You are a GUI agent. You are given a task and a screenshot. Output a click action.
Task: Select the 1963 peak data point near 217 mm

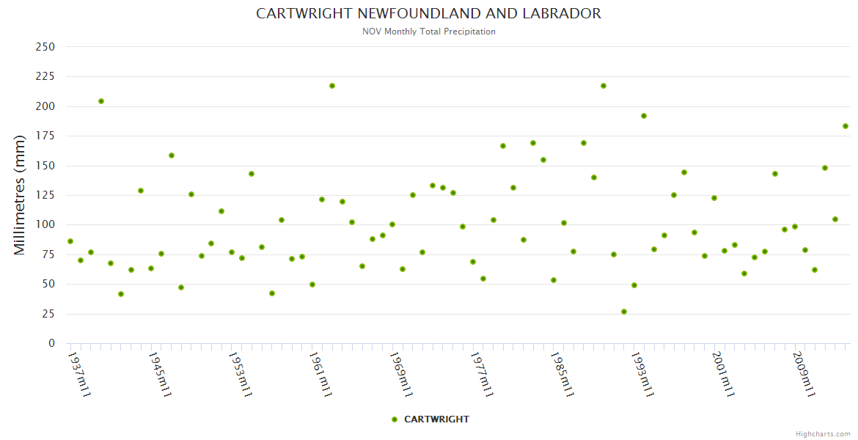(332, 86)
